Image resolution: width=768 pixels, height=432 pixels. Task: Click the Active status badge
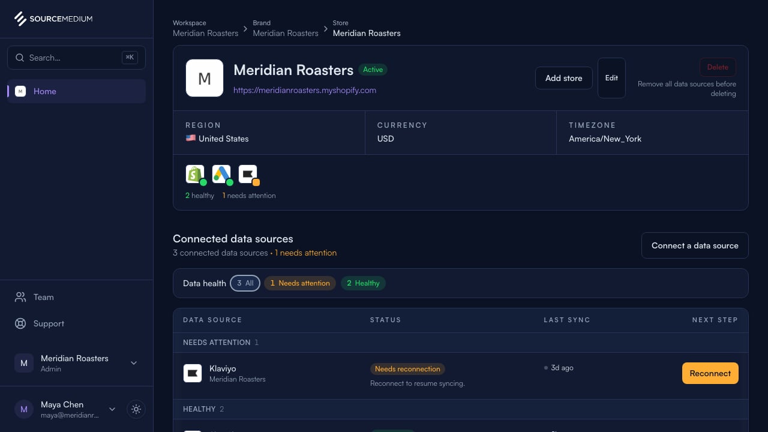(373, 70)
